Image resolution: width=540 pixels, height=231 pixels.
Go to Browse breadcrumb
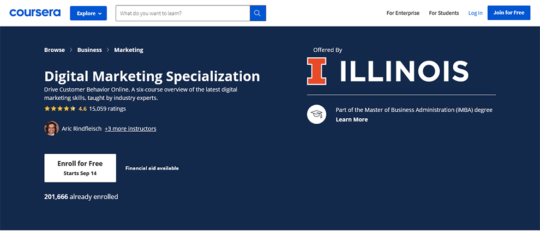point(55,50)
